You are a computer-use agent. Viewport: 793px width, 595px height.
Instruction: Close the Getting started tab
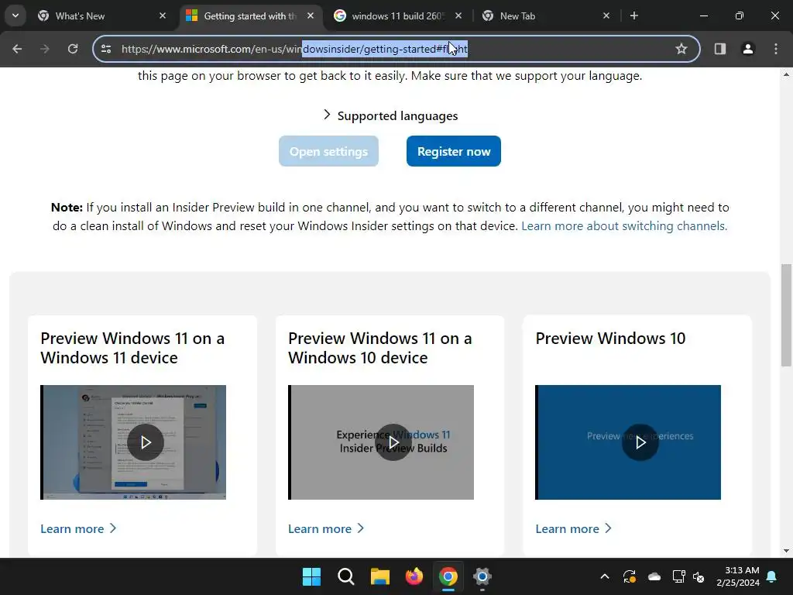311,16
